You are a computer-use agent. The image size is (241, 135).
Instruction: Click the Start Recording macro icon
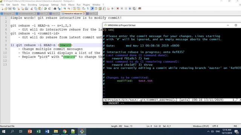pos(117,9)
